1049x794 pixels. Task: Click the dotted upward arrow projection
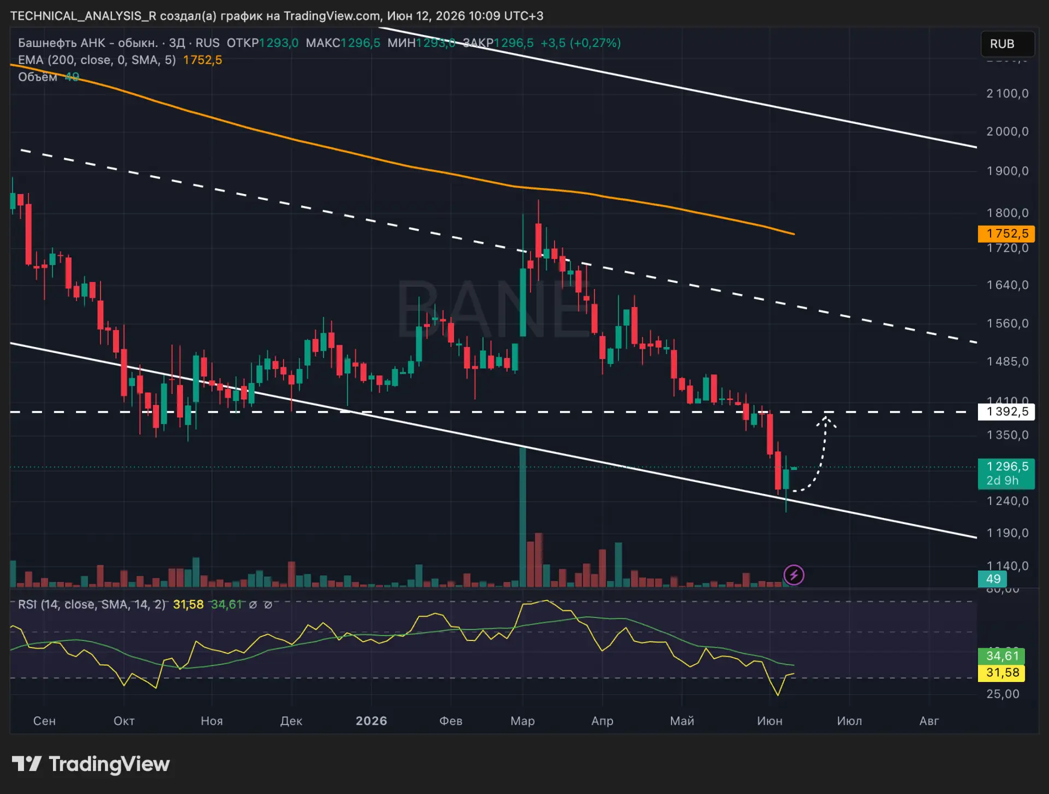pyautogui.click(x=816, y=455)
